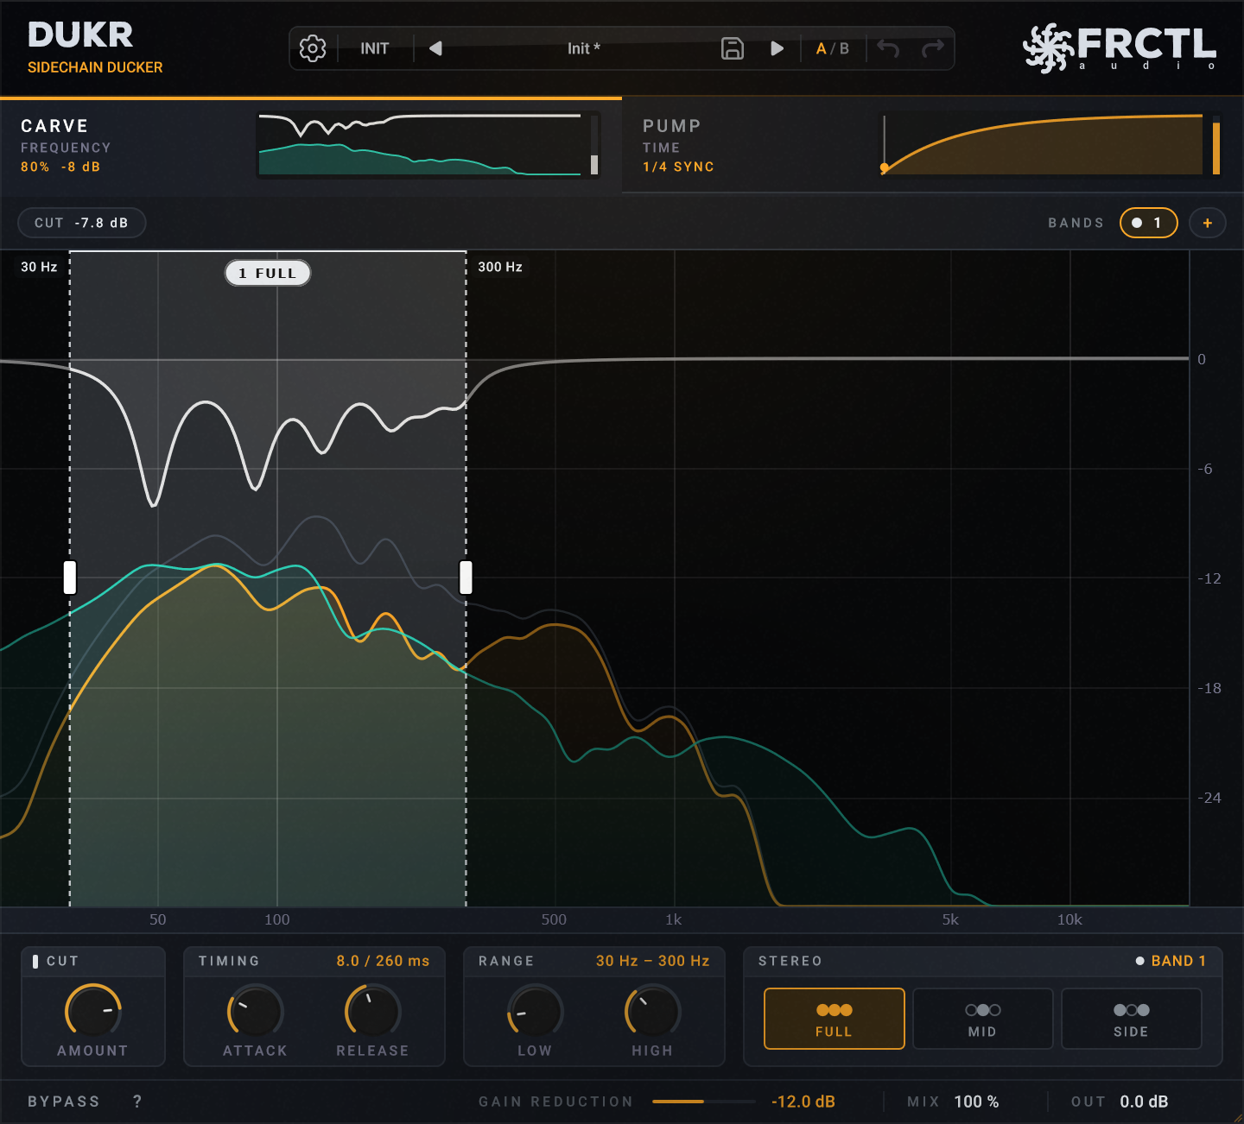This screenshot has width=1244, height=1124.
Task: Click the CUT AMOUNT knob
Action: pos(93,1011)
